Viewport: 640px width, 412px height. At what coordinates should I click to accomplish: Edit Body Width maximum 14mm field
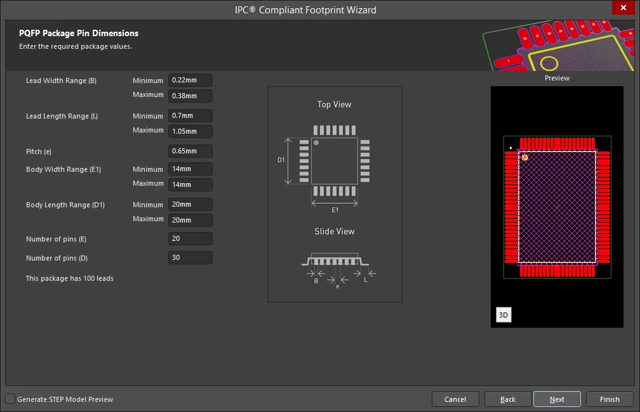point(190,184)
